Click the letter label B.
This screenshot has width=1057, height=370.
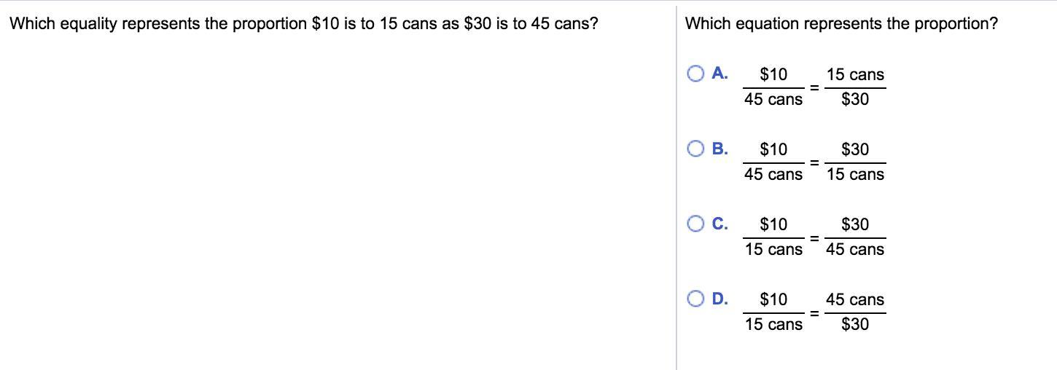click(x=719, y=149)
